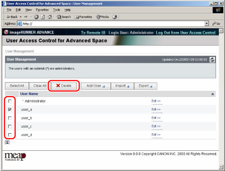Select the user_b name text
The height and width of the screenshot is (171, 225).
point(26,118)
